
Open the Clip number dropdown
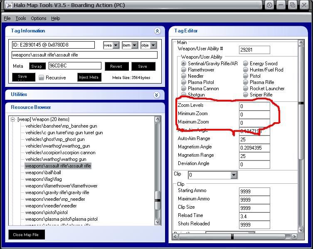234,175
